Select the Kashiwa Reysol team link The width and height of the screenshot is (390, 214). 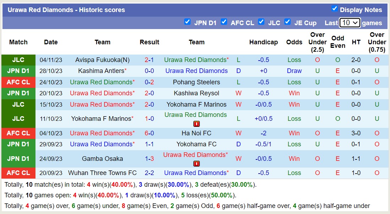click(196, 93)
